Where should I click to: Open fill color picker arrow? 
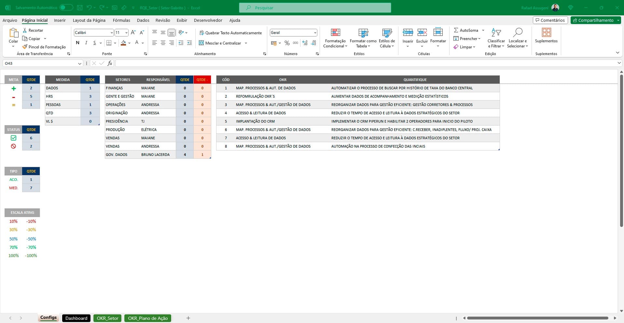pyautogui.click(x=129, y=43)
